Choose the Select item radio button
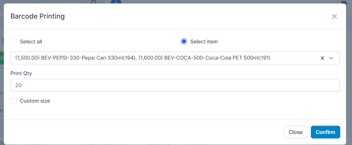352x145 pixels. (x=184, y=42)
